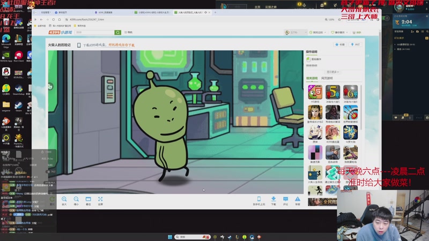The image size is (429, 241).
Task: Zoom out the game with 缩小 icon
Action: pyautogui.click(x=76, y=201)
